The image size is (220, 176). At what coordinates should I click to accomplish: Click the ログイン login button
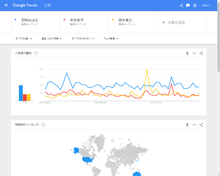click(206, 5)
